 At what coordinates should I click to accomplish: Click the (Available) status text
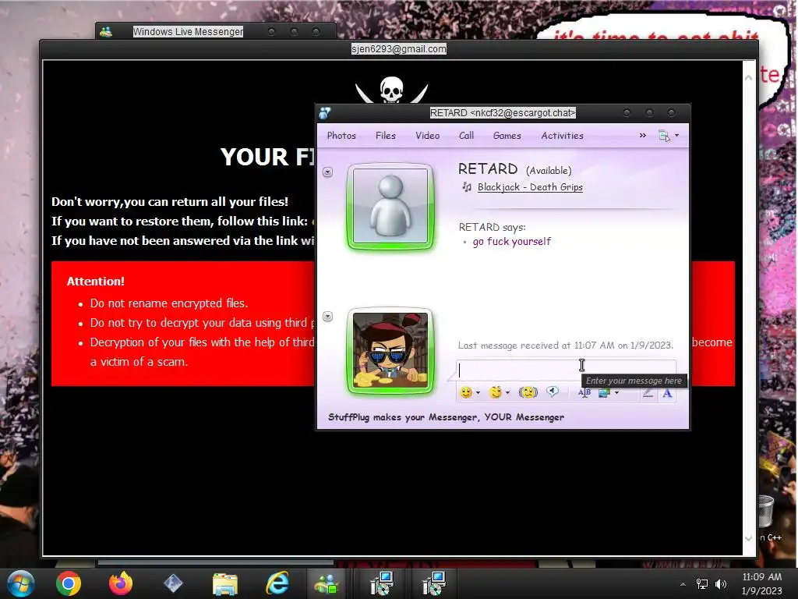point(549,171)
